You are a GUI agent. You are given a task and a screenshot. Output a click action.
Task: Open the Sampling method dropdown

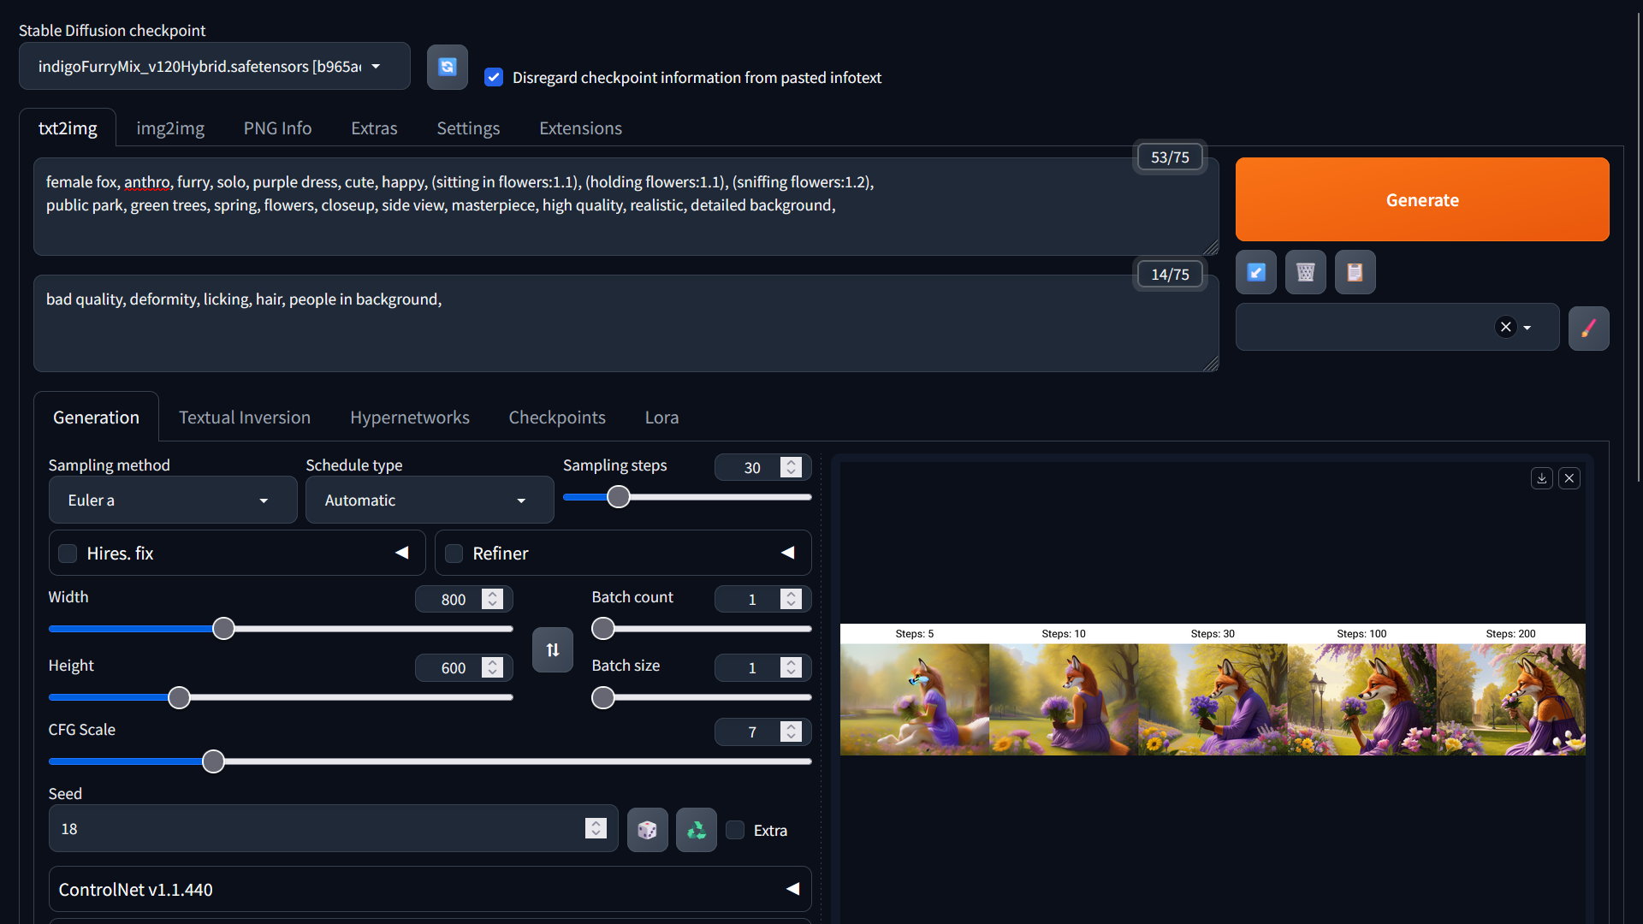point(172,500)
